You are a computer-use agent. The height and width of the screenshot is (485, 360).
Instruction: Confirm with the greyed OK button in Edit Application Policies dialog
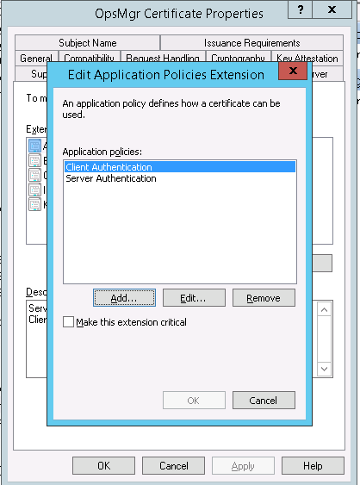pos(194,401)
